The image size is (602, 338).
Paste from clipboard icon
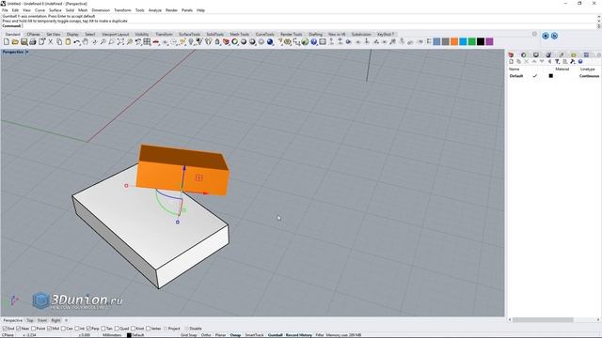click(68, 41)
